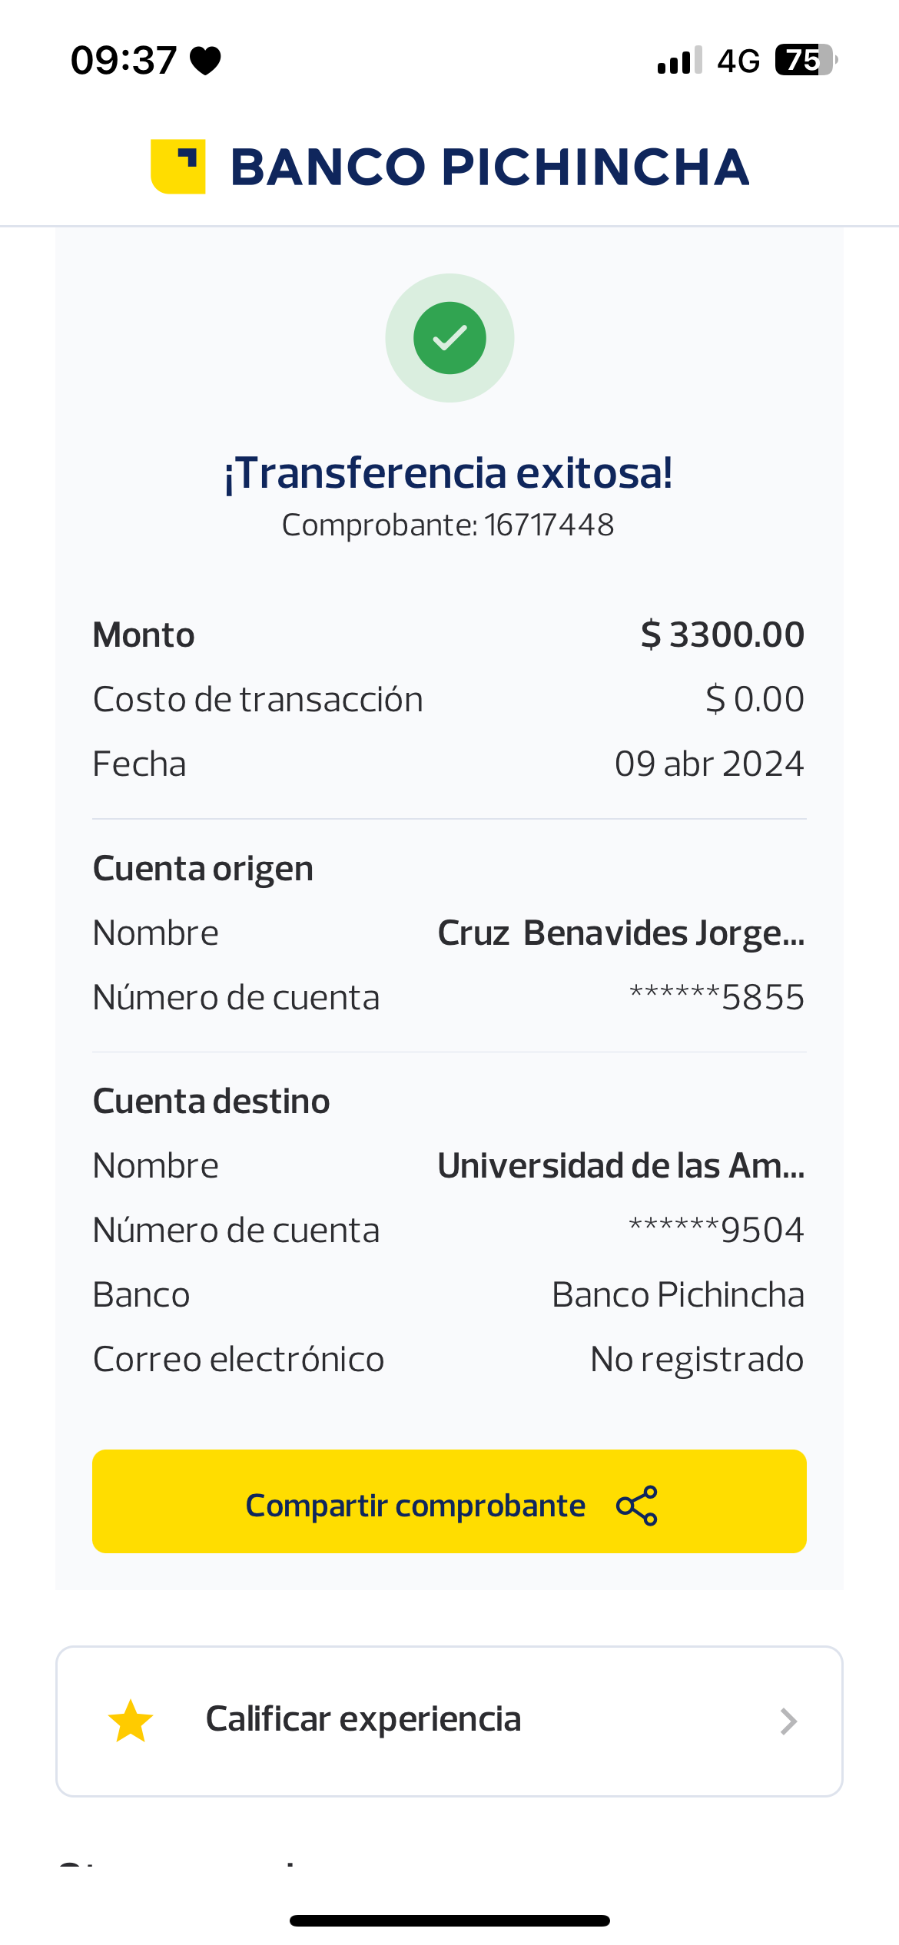Screen dimensions: 899x1945
Task: Tap the yellow star rating icon
Action: click(131, 1721)
